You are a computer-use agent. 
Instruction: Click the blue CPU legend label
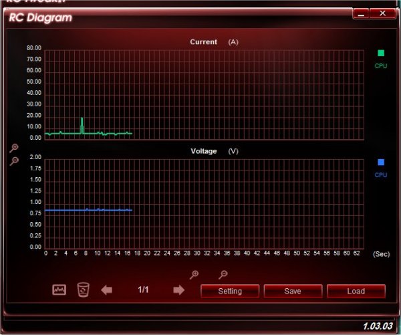[381, 175]
